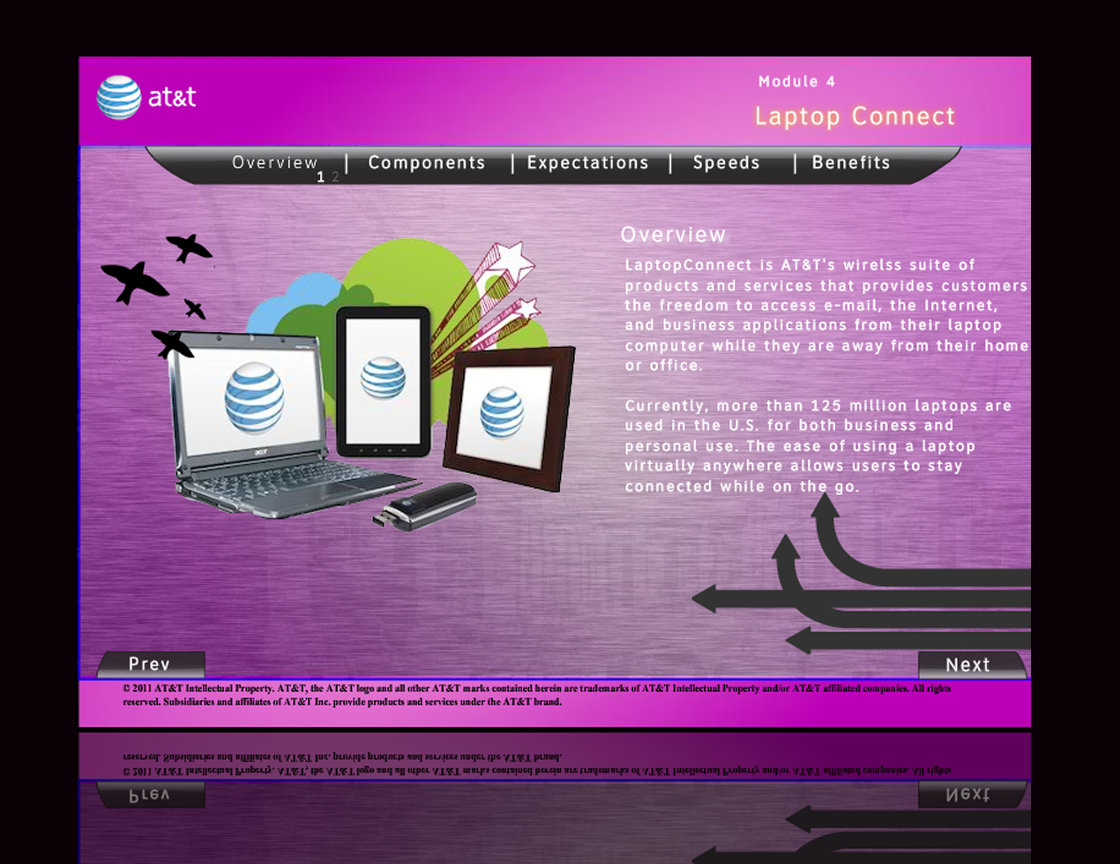
Task: Click the line "LaptopConnect is AT&T's wirelss suite of"
Action: 800,265
